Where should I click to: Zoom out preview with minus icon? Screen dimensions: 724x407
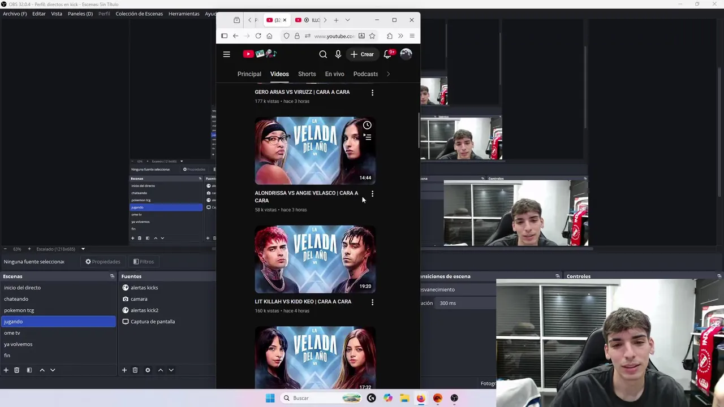(x=5, y=249)
